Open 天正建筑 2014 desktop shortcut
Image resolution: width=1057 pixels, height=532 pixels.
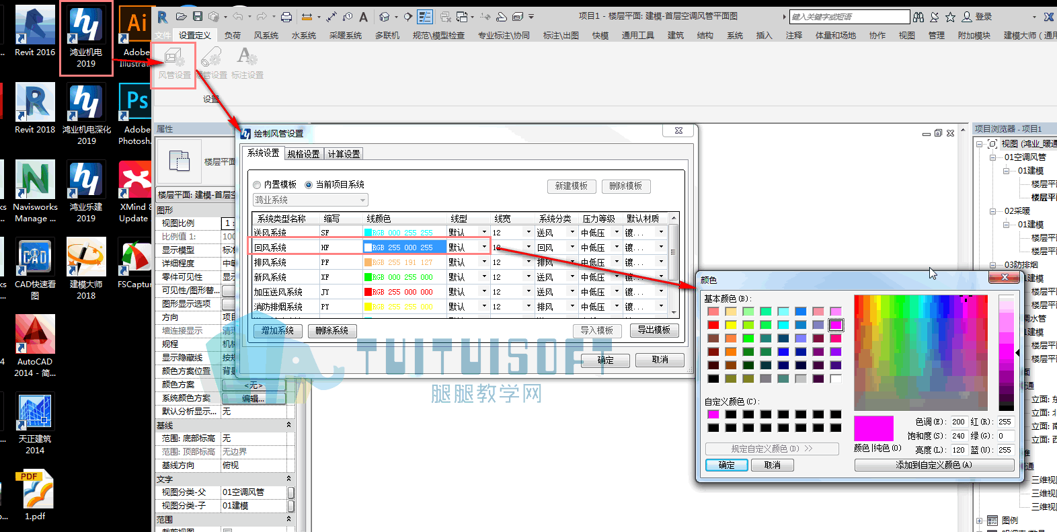tap(35, 424)
